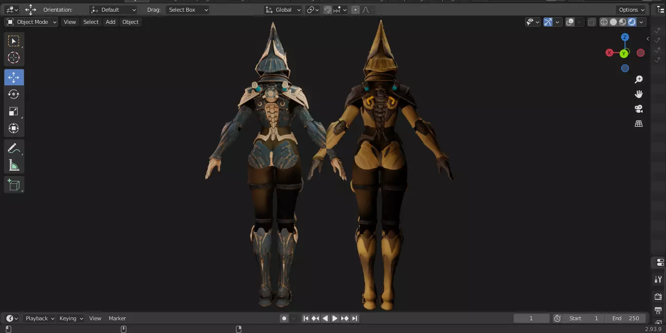Expand the Options dropdown
The image size is (666, 333).
[632, 10]
